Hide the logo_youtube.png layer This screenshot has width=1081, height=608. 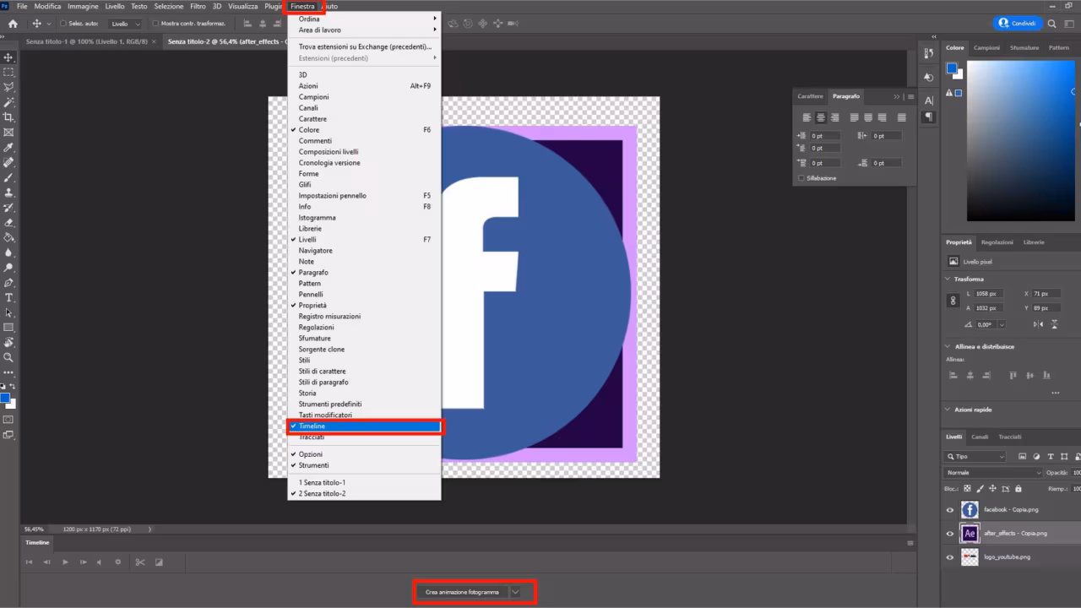pos(948,557)
